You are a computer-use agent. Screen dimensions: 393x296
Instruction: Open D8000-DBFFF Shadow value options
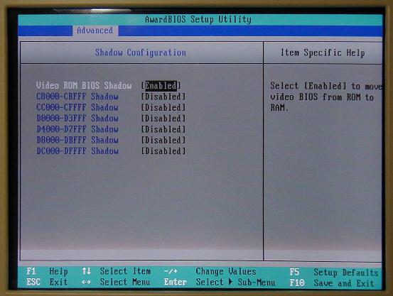point(163,141)
